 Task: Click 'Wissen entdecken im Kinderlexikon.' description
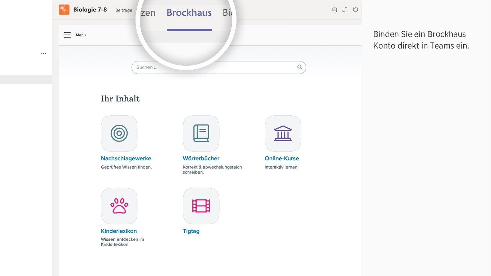(x=122, y=242)
